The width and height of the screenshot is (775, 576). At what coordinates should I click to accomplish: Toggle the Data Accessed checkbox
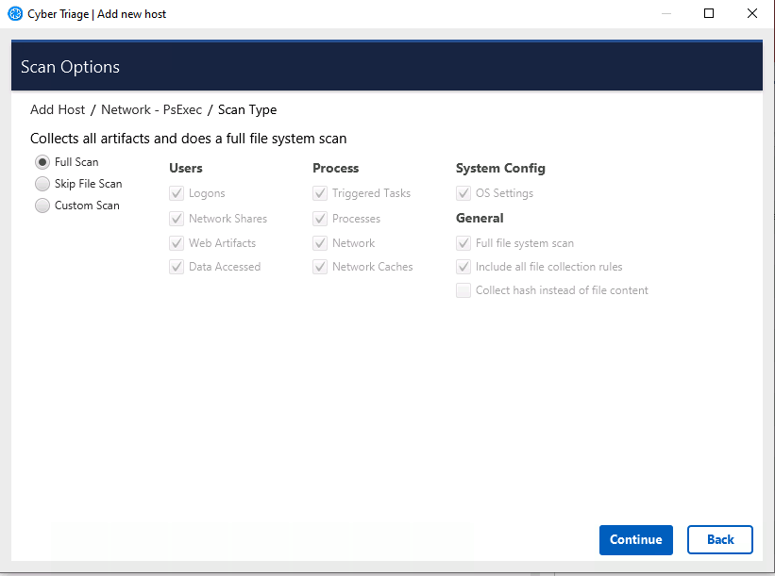(x=177, y=267)
